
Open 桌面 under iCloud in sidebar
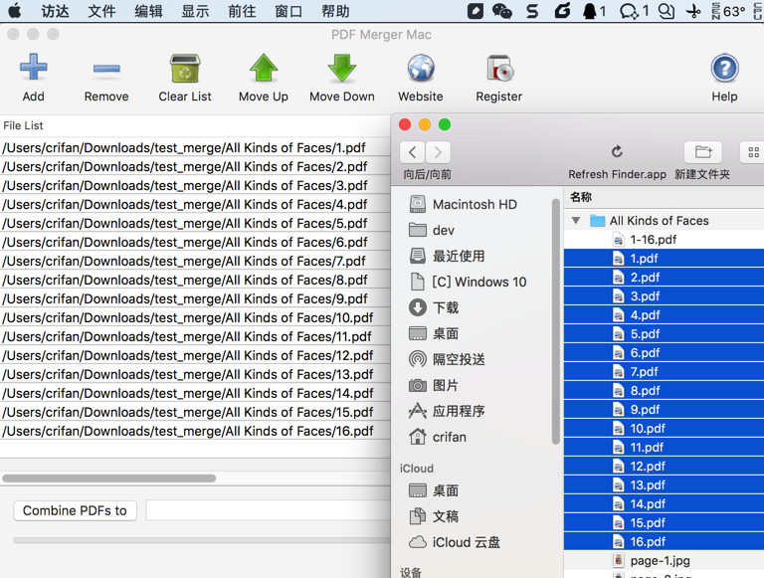click(434, 490)
